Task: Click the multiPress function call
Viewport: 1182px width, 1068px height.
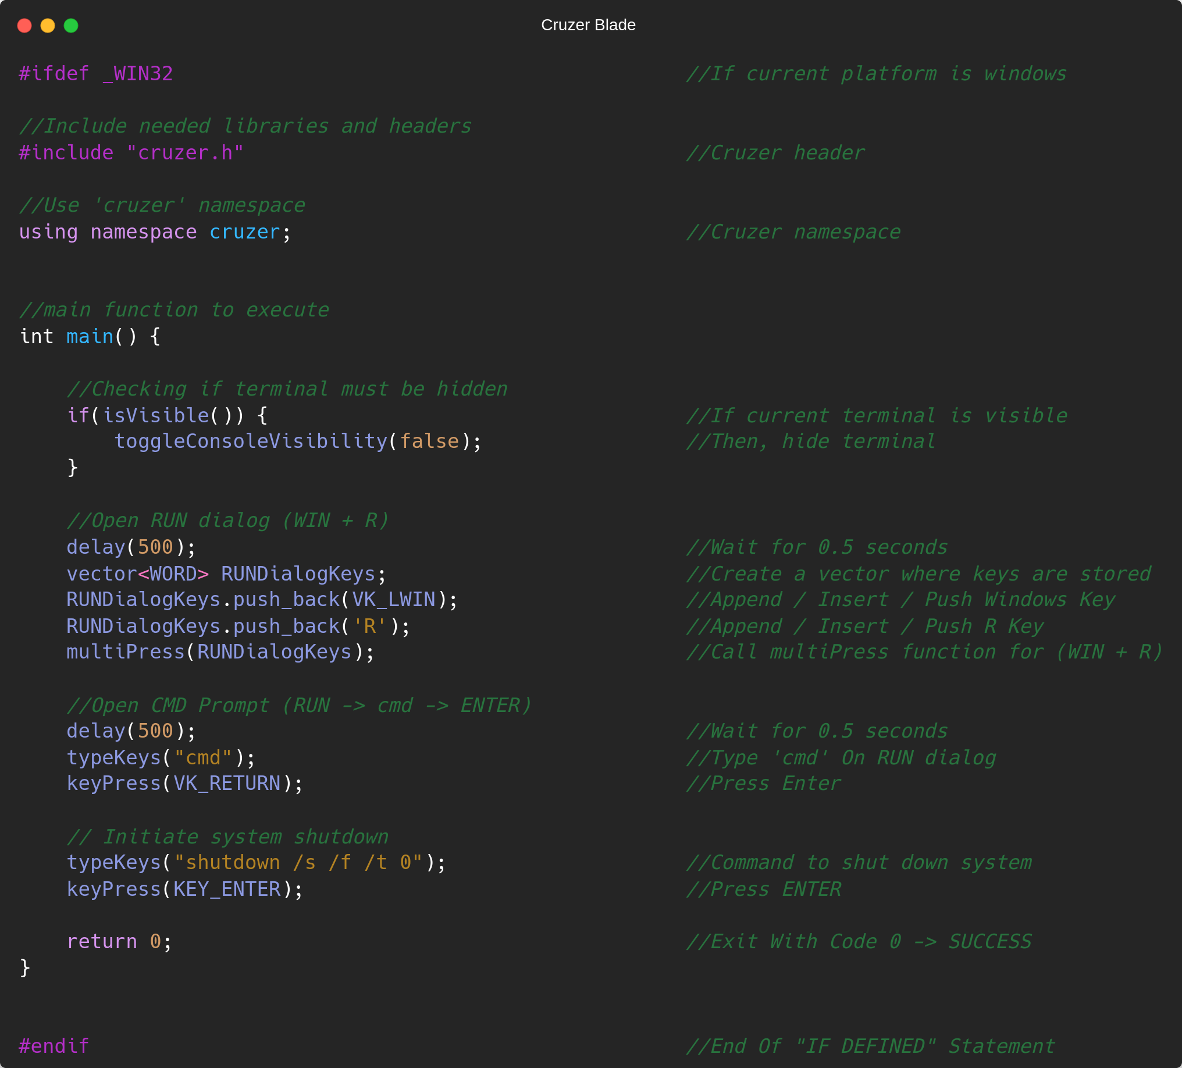Action: [x=126, y=653]
